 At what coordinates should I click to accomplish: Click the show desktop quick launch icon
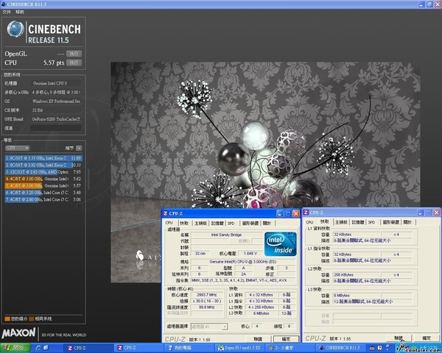click(46, 348)
